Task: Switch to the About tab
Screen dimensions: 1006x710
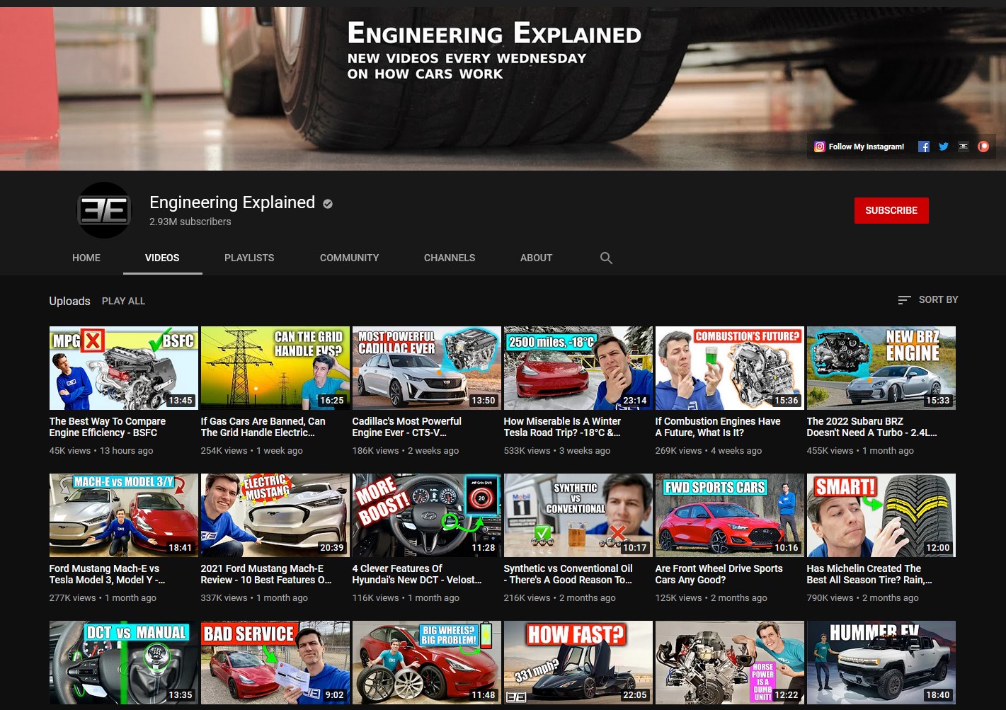Action: click(536, 258)
